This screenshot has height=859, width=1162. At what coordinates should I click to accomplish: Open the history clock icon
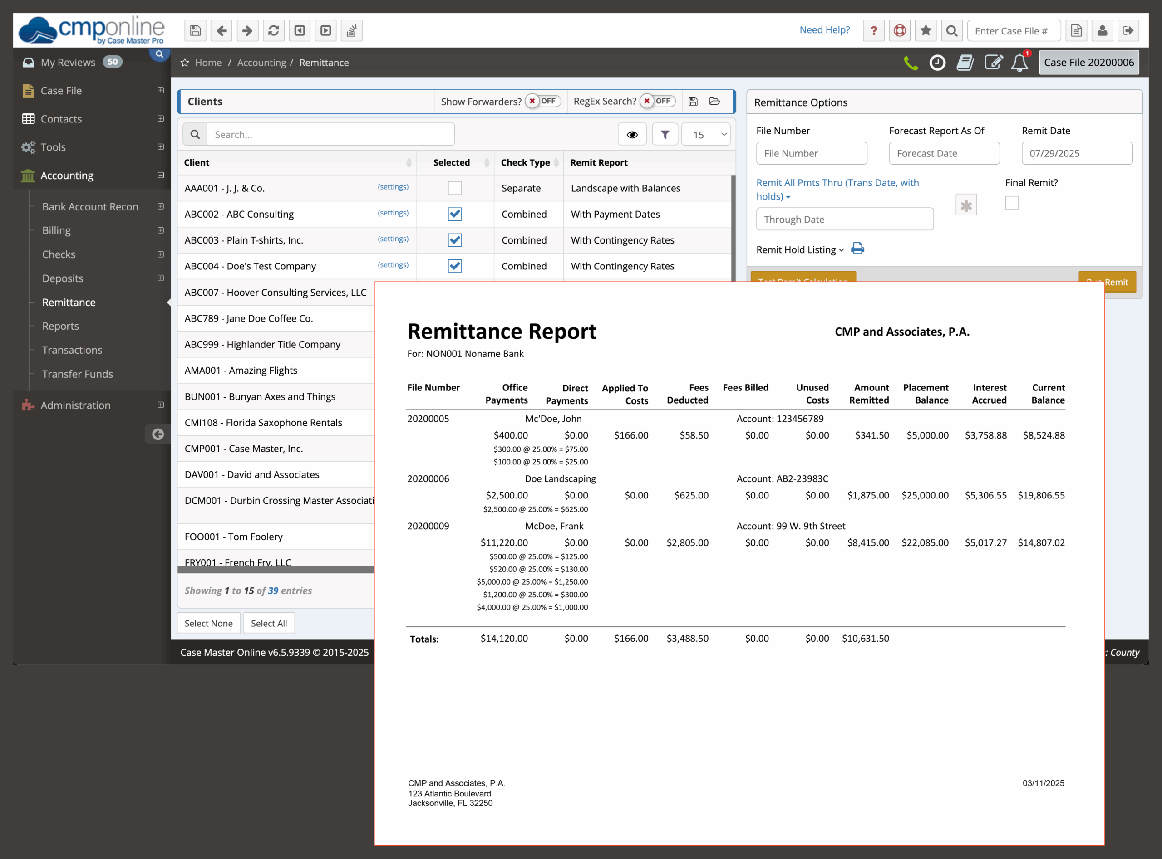(938, 62)
